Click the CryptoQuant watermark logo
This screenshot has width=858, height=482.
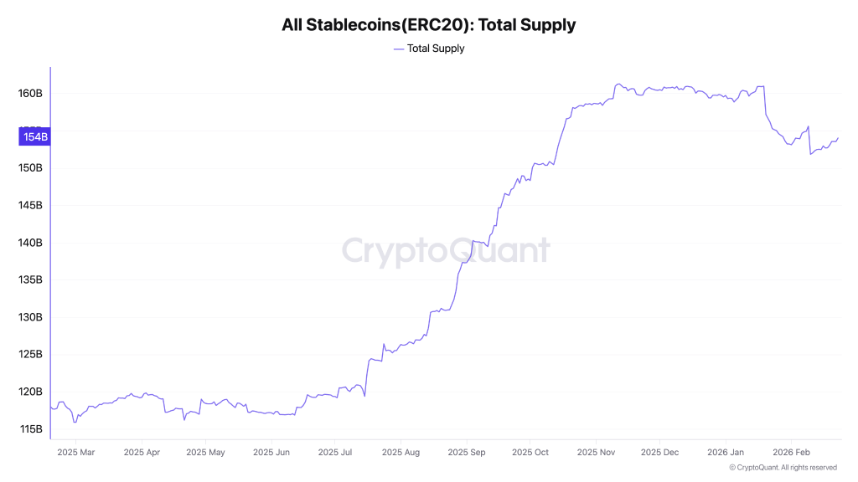(x=446, y=250)
